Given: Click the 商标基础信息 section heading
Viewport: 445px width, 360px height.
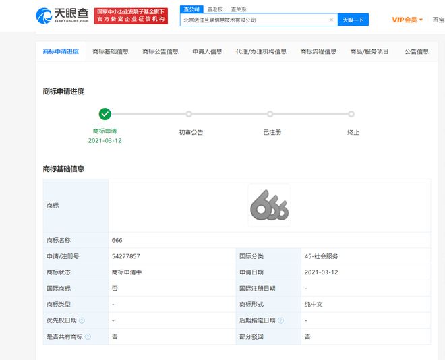Looking at the screenshot, I should (63, 169).
